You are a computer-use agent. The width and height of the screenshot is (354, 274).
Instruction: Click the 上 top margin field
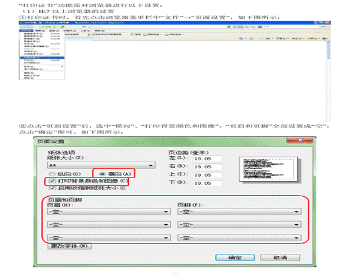point(208,175)
